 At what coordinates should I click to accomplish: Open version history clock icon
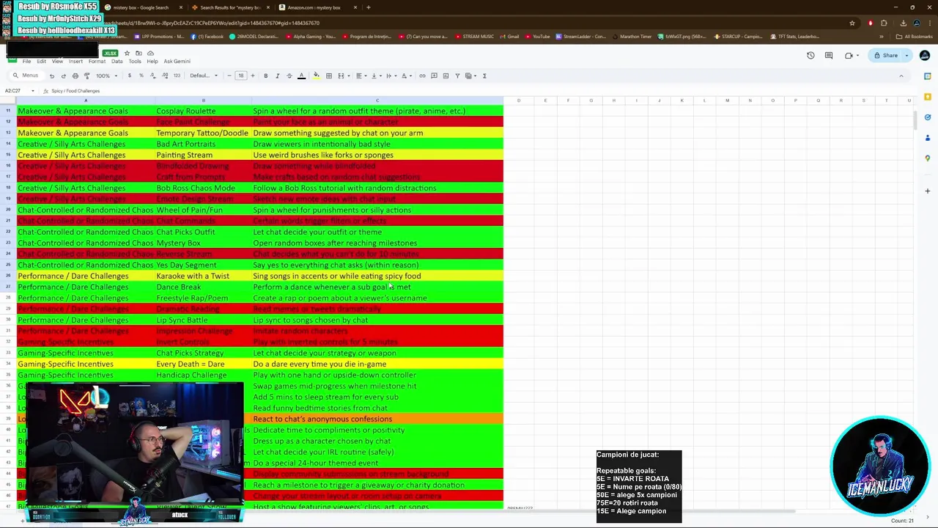click(x=810, y=56)
